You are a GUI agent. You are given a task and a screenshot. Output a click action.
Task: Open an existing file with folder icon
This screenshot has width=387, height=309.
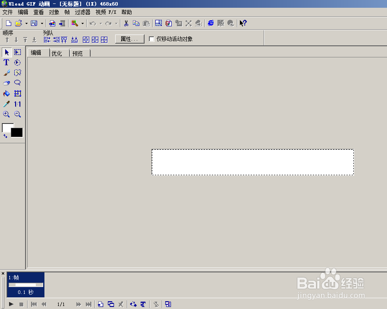pyautogui.click(x=19, y=23)
